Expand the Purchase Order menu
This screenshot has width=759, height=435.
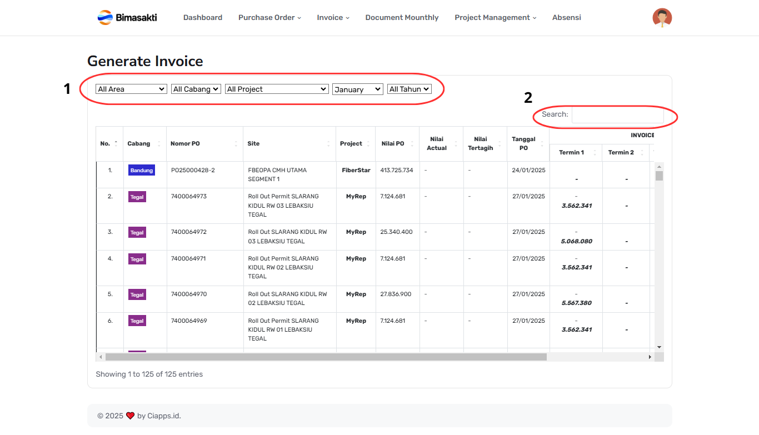(269, 18)
